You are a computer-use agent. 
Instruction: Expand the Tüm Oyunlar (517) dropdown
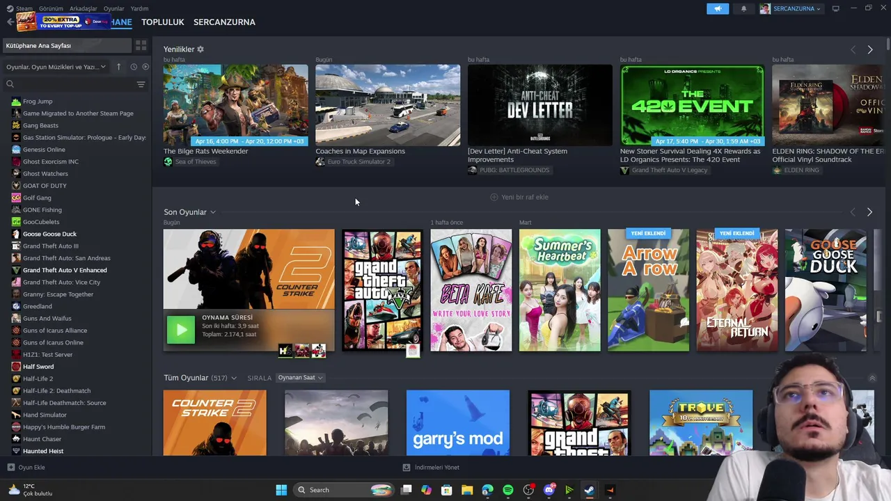click(234, 378)
